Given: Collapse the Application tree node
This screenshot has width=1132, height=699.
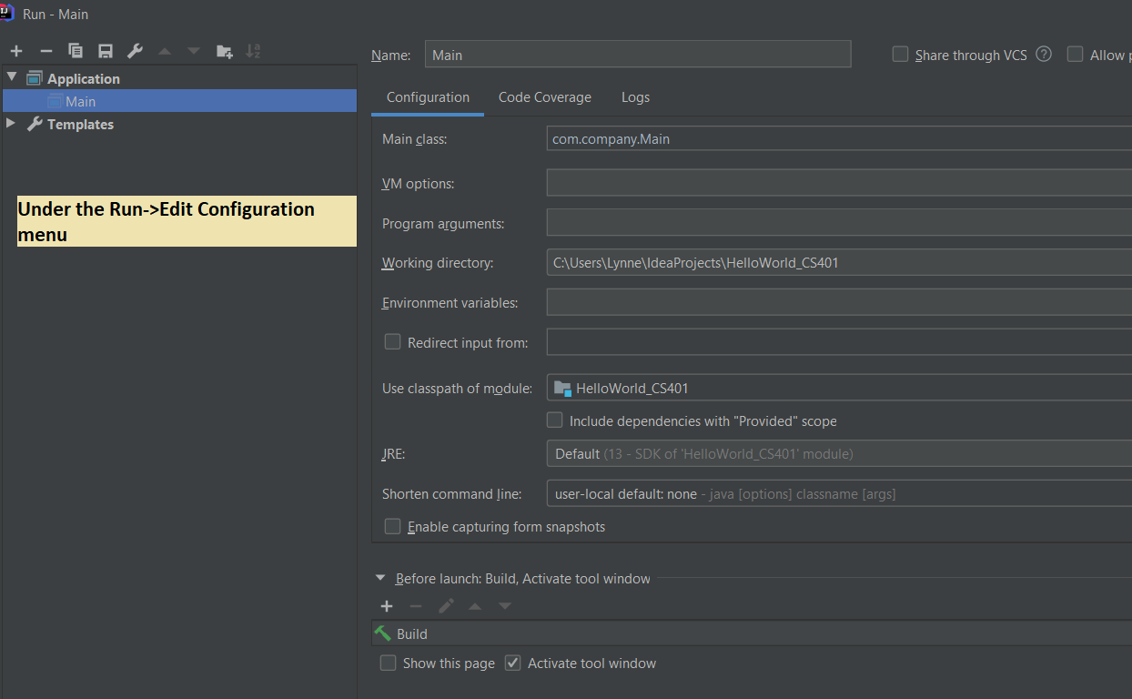Looking at the screenshot, I should 12,78.
